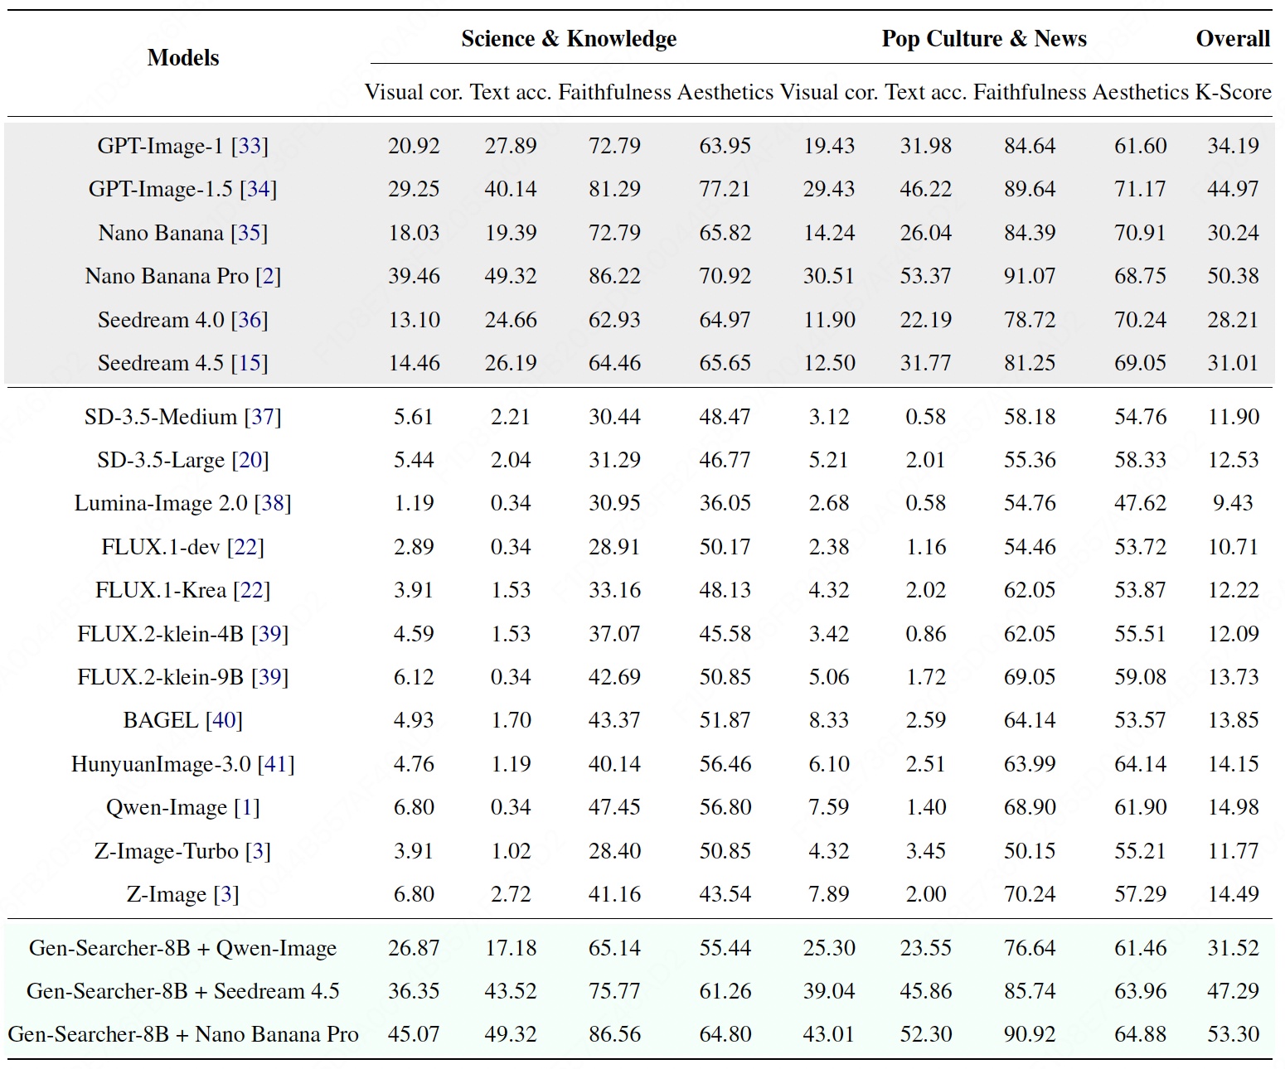Image resolution: width=1285 pixels, height=1069 pixels.
Task: Select 58.33 in the SD-3.5-Large row
Action: (x=1140, y=460)
